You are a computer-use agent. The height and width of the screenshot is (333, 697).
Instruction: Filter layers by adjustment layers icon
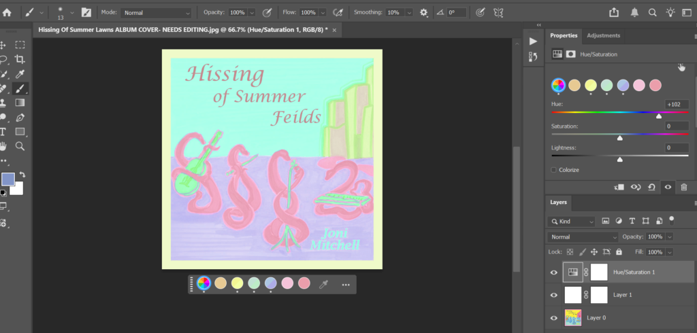tap(619, 221)
